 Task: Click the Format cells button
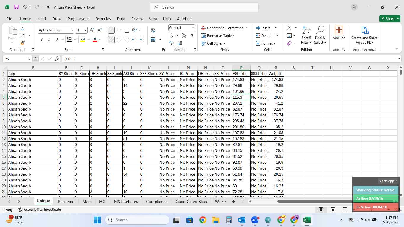pyautogui.click(x=266, y=43)
